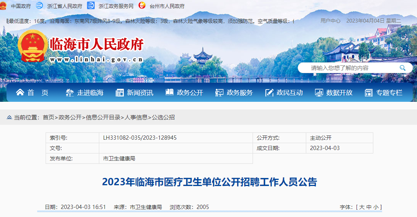Viewport: 417px width, 217px height.
Task: Open the 政务公开 menu item
Action: pos(190,93)
